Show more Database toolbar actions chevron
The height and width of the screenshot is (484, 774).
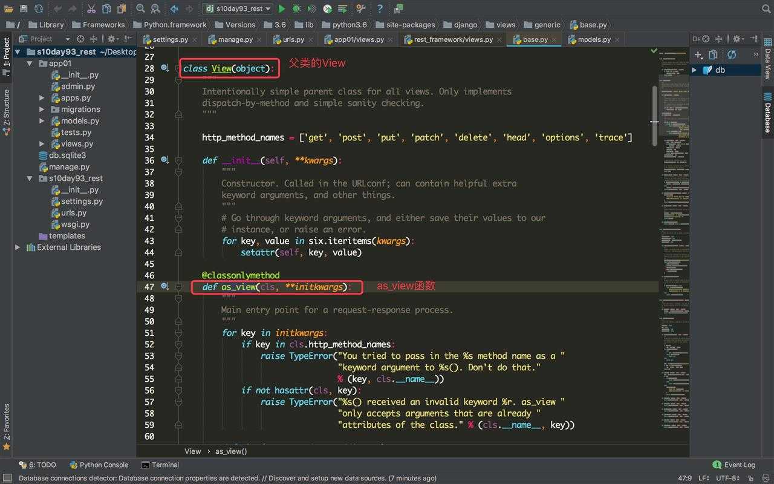pos(756,54)
